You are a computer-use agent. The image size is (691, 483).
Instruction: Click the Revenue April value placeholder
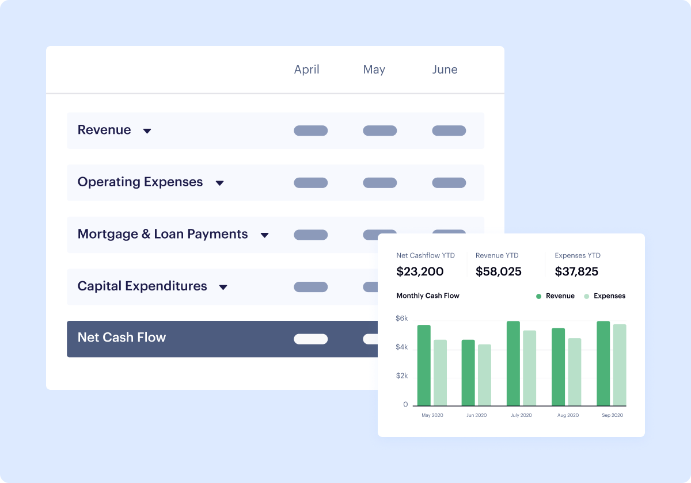[x=311, y=131]
